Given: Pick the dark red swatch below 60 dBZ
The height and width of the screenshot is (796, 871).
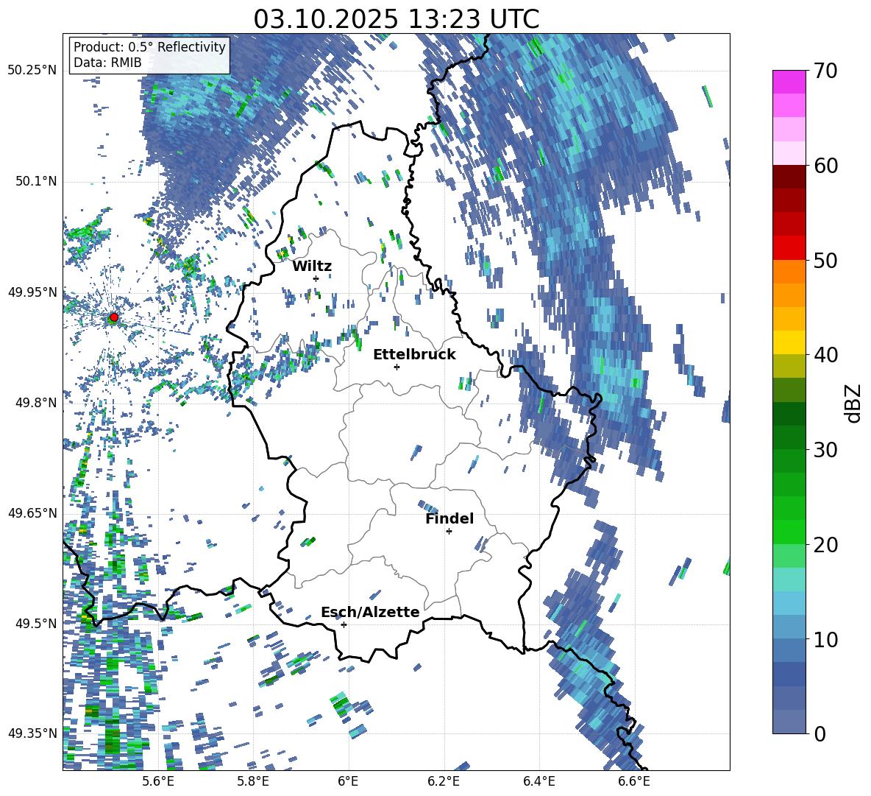Looking at the screenshot, I should coord(789,177).
